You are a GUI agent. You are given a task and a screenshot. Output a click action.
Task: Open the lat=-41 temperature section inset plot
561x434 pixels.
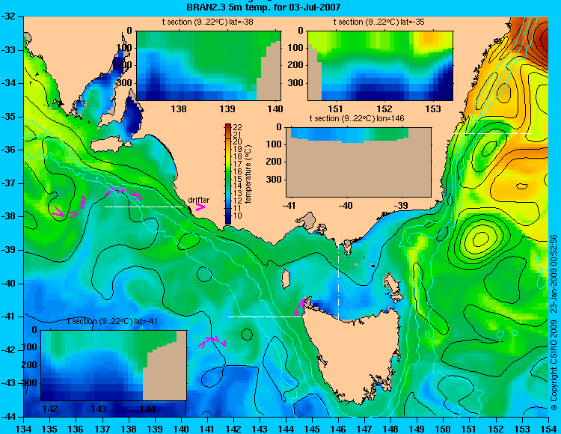pos(114,365)
